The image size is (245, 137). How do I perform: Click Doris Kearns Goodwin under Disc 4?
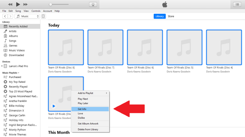pyautogui.click(x=218, y=72)
